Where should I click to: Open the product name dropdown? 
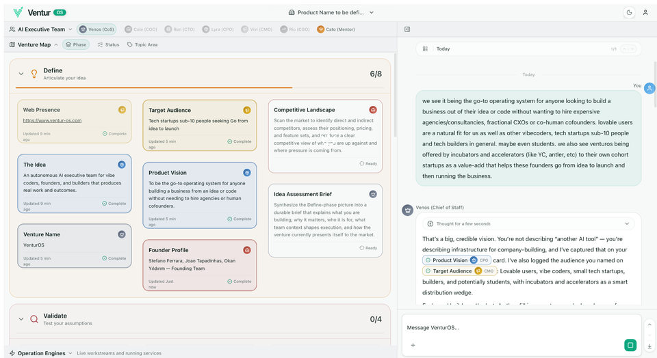[x=331, y=12]
